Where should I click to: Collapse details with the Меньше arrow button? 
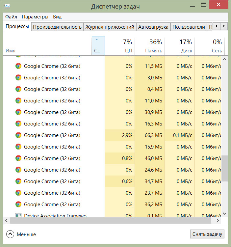click(10, 234)
